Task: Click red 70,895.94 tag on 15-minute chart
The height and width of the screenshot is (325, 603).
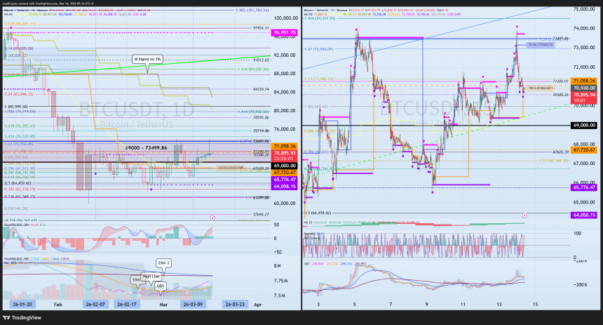Action: click(584, 98)
